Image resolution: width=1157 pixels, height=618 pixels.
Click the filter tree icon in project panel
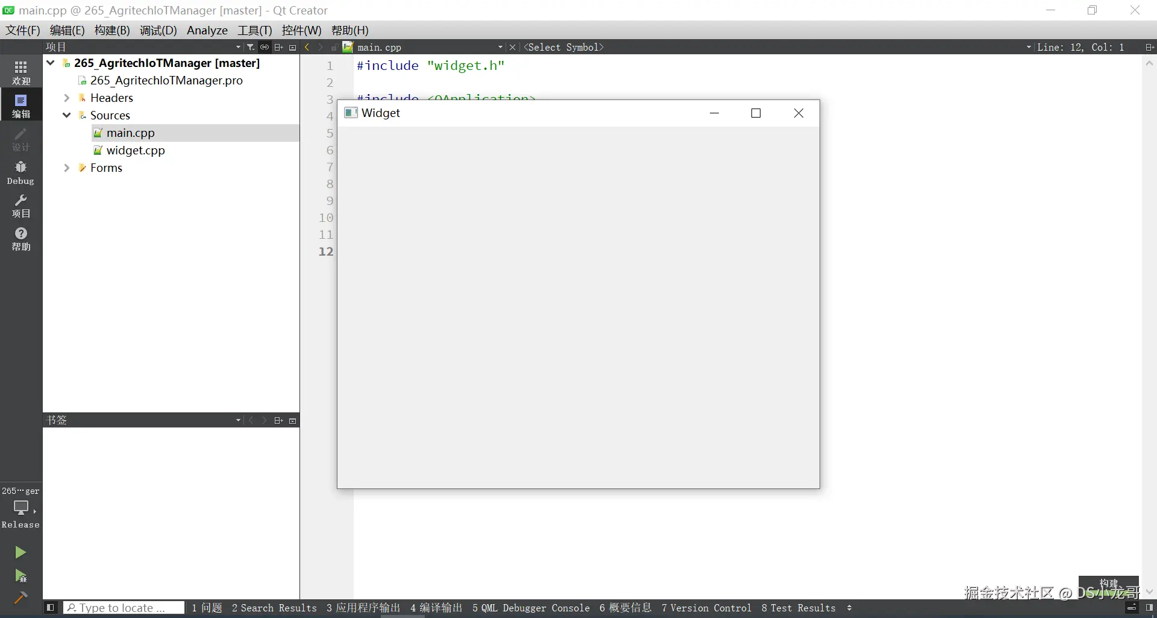[x=251, y=47]
